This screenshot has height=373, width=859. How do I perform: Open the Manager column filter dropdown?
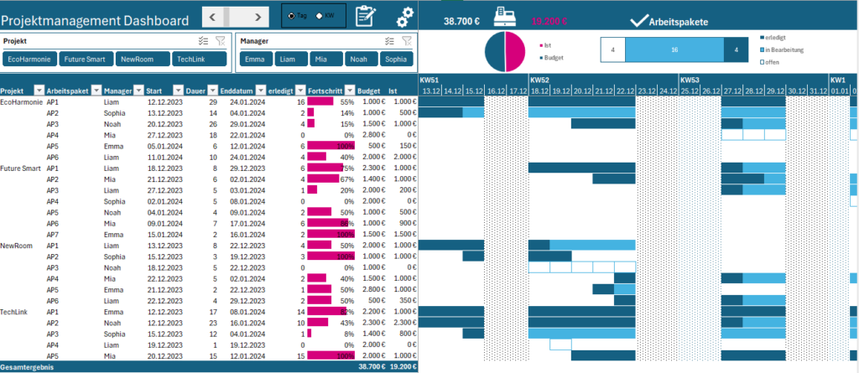point(138,91)
